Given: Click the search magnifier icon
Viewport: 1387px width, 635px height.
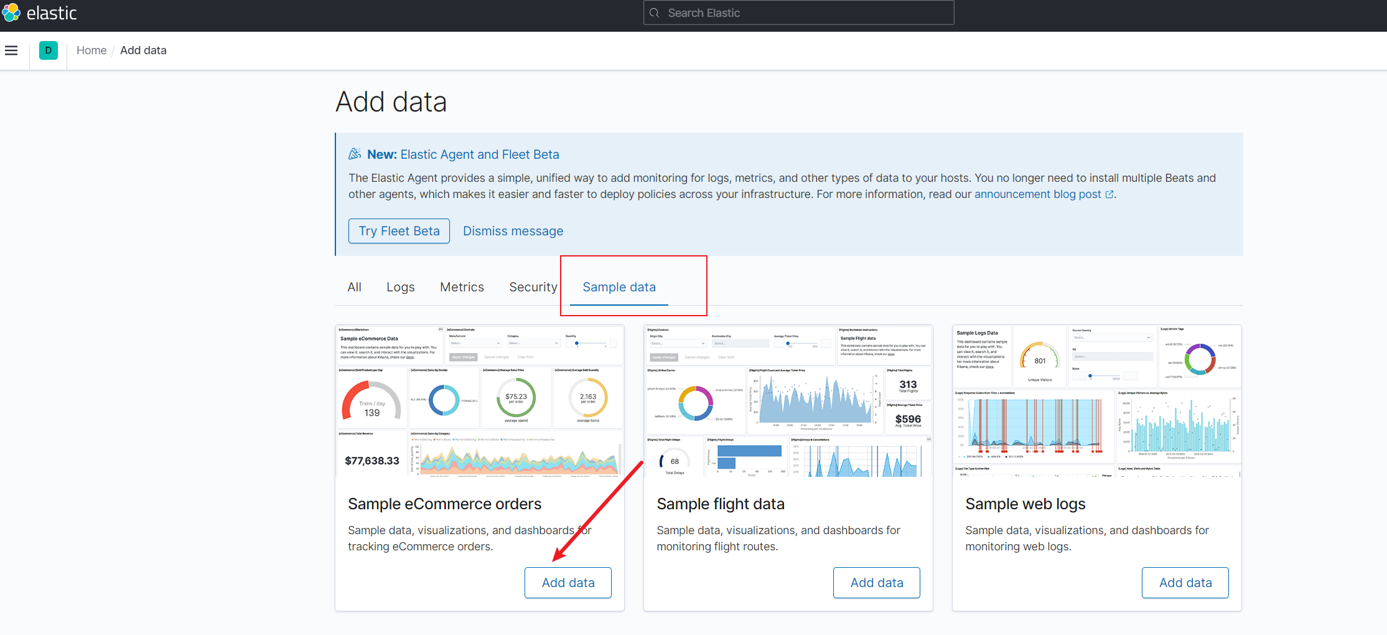Looking at the screenshot, I should pos(654,13).
